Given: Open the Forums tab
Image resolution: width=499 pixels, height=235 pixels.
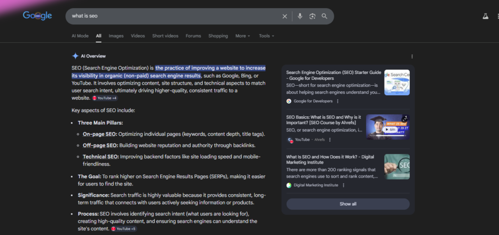Looking at the screenshot, I should tap(193, 36).
